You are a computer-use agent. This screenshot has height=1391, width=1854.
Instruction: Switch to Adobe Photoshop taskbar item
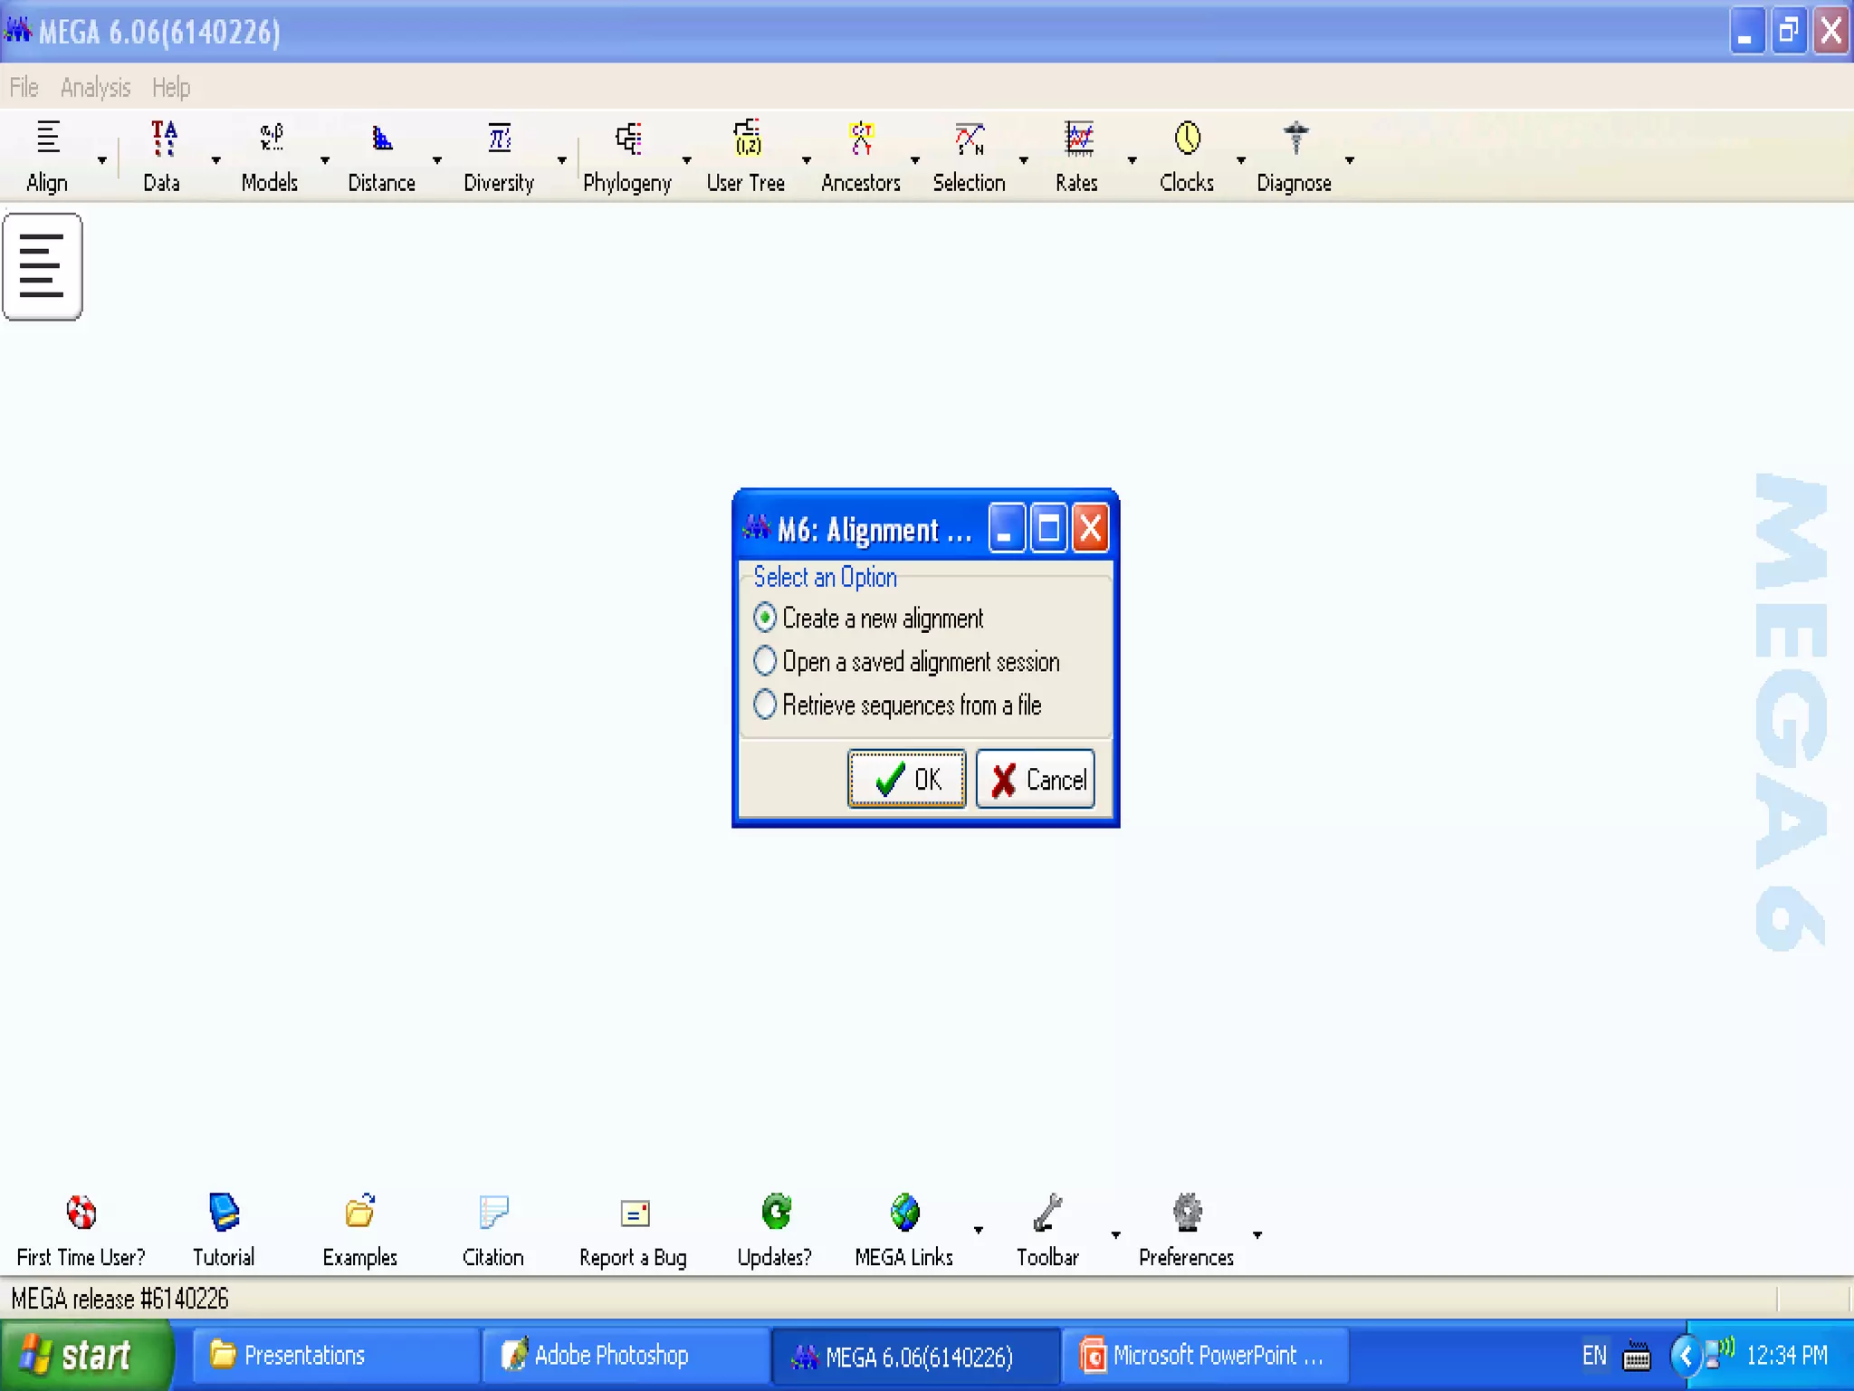625,1356
